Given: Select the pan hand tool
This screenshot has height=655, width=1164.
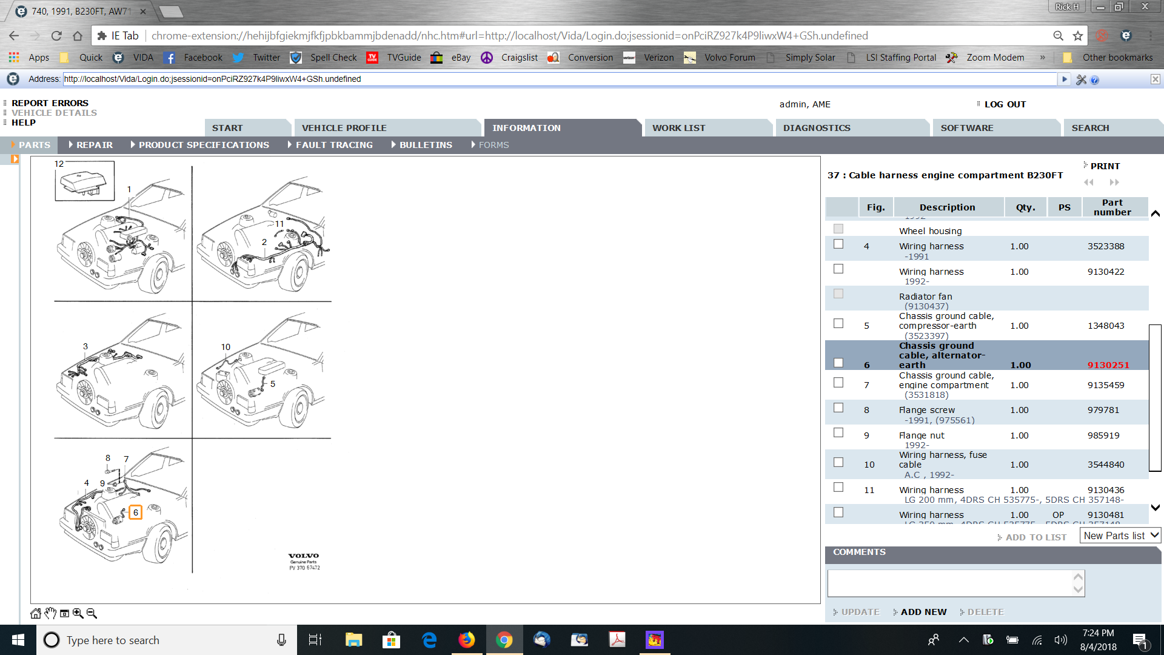Looking at the screenshot, I should 50,613.
